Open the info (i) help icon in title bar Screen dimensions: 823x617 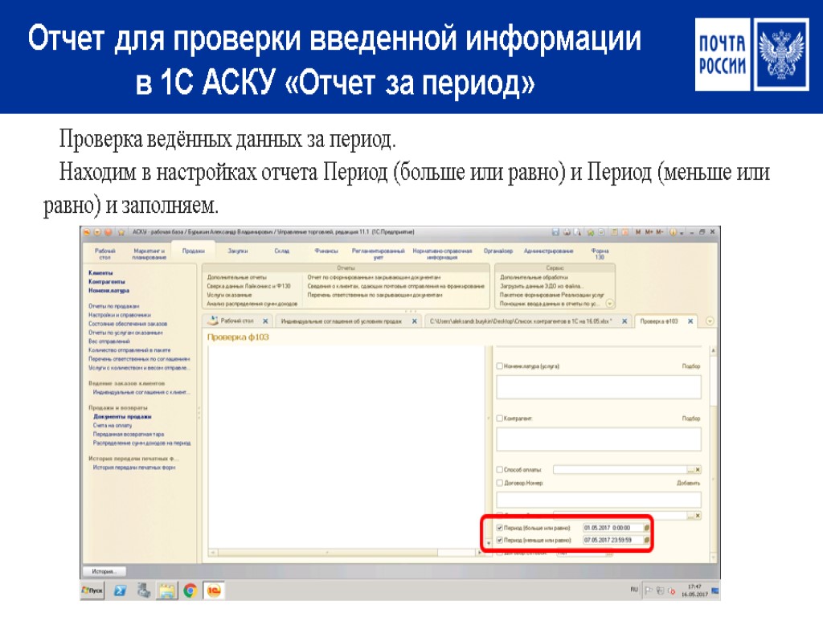[673, 232]
